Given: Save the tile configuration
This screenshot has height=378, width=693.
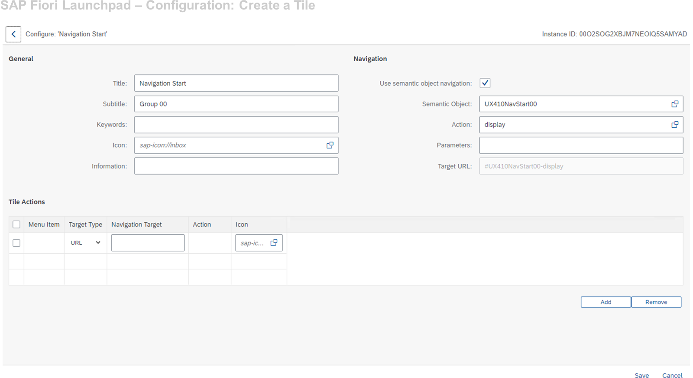Looking at the screenshot, I should point(642,375).
